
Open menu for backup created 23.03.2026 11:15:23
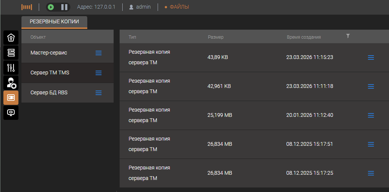pyautogui.click(x=371, y=57)
